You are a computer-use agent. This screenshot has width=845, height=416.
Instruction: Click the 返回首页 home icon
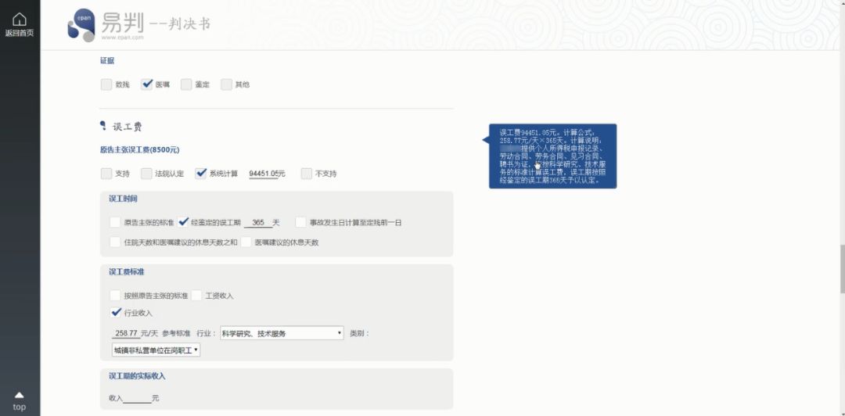pyautogui.click(x=20, y=20)
